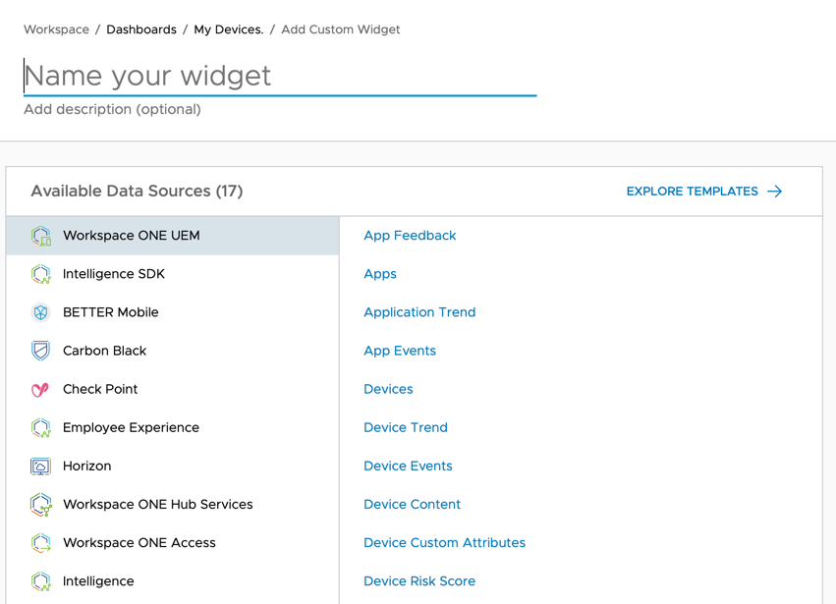Select the Workspace ONE Access icon
Screen dimensions: 836x604
(x=41, y=542)
